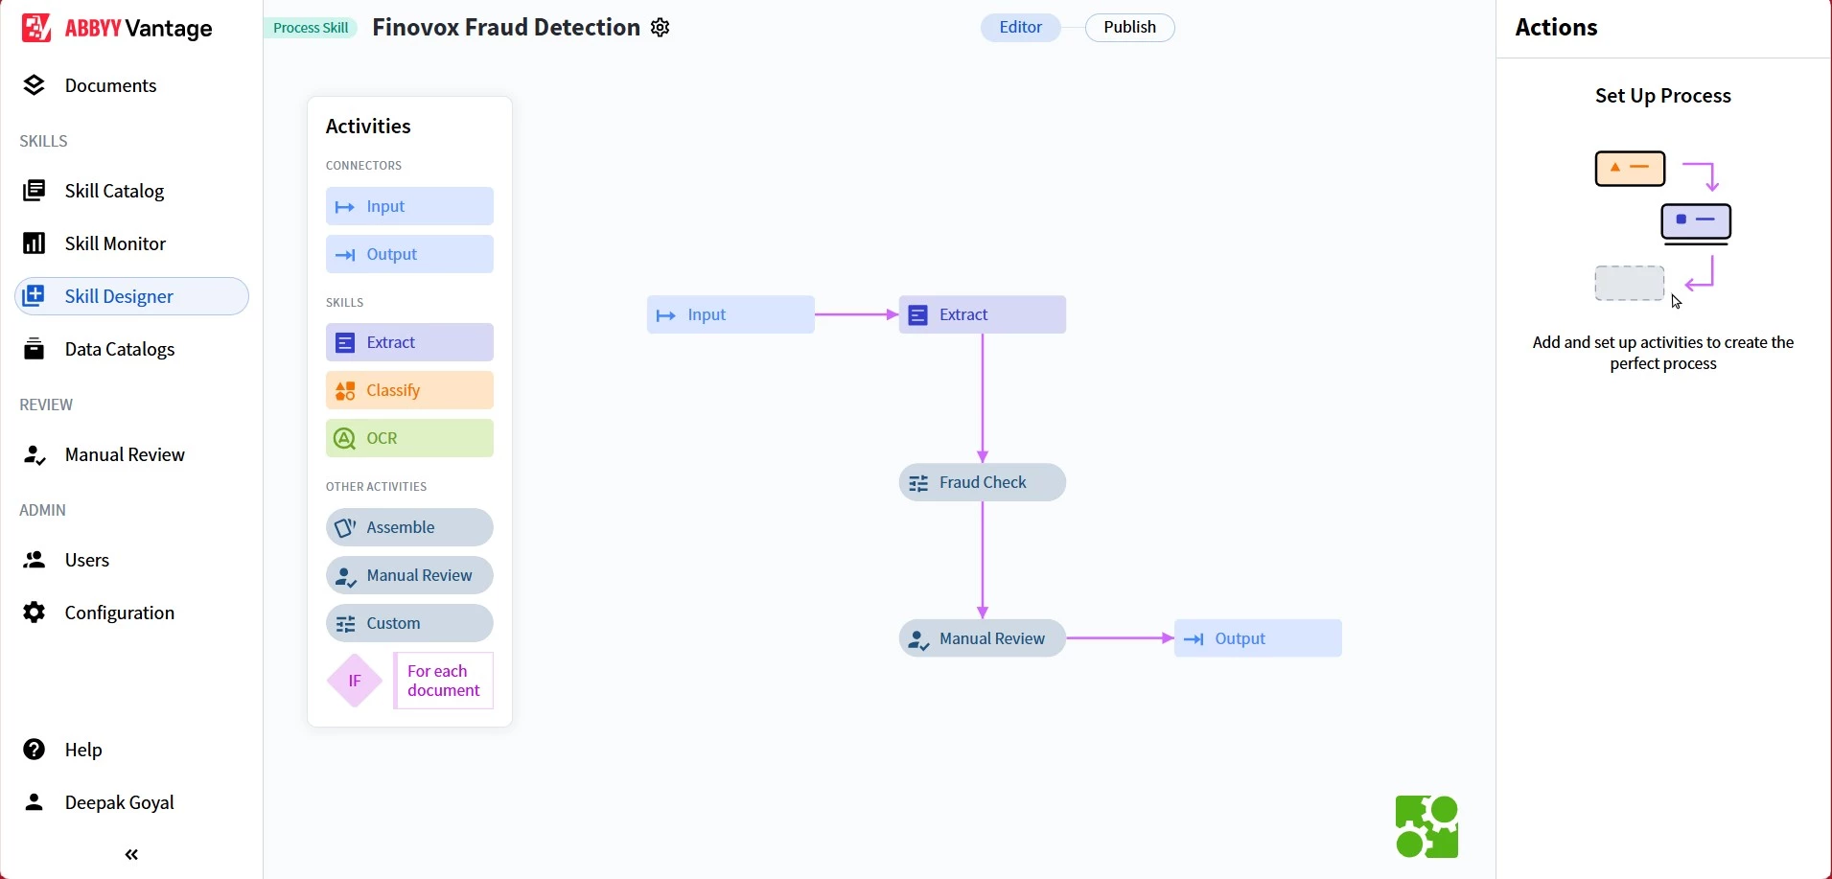Select the Skill Catalog icon
Viewport: 1832px width, 879px height.
coord(35,190)
